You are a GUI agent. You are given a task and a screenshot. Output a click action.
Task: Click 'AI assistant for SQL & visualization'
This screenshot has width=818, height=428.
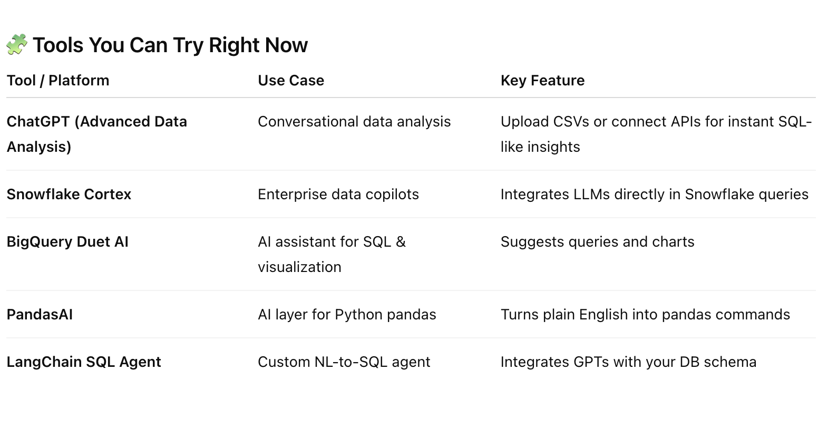[332, 254]
